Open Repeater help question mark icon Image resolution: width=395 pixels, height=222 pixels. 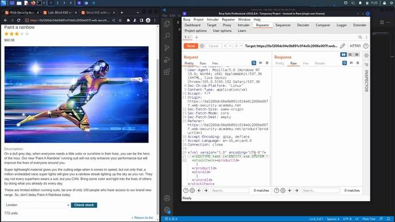tap(366, 46)
